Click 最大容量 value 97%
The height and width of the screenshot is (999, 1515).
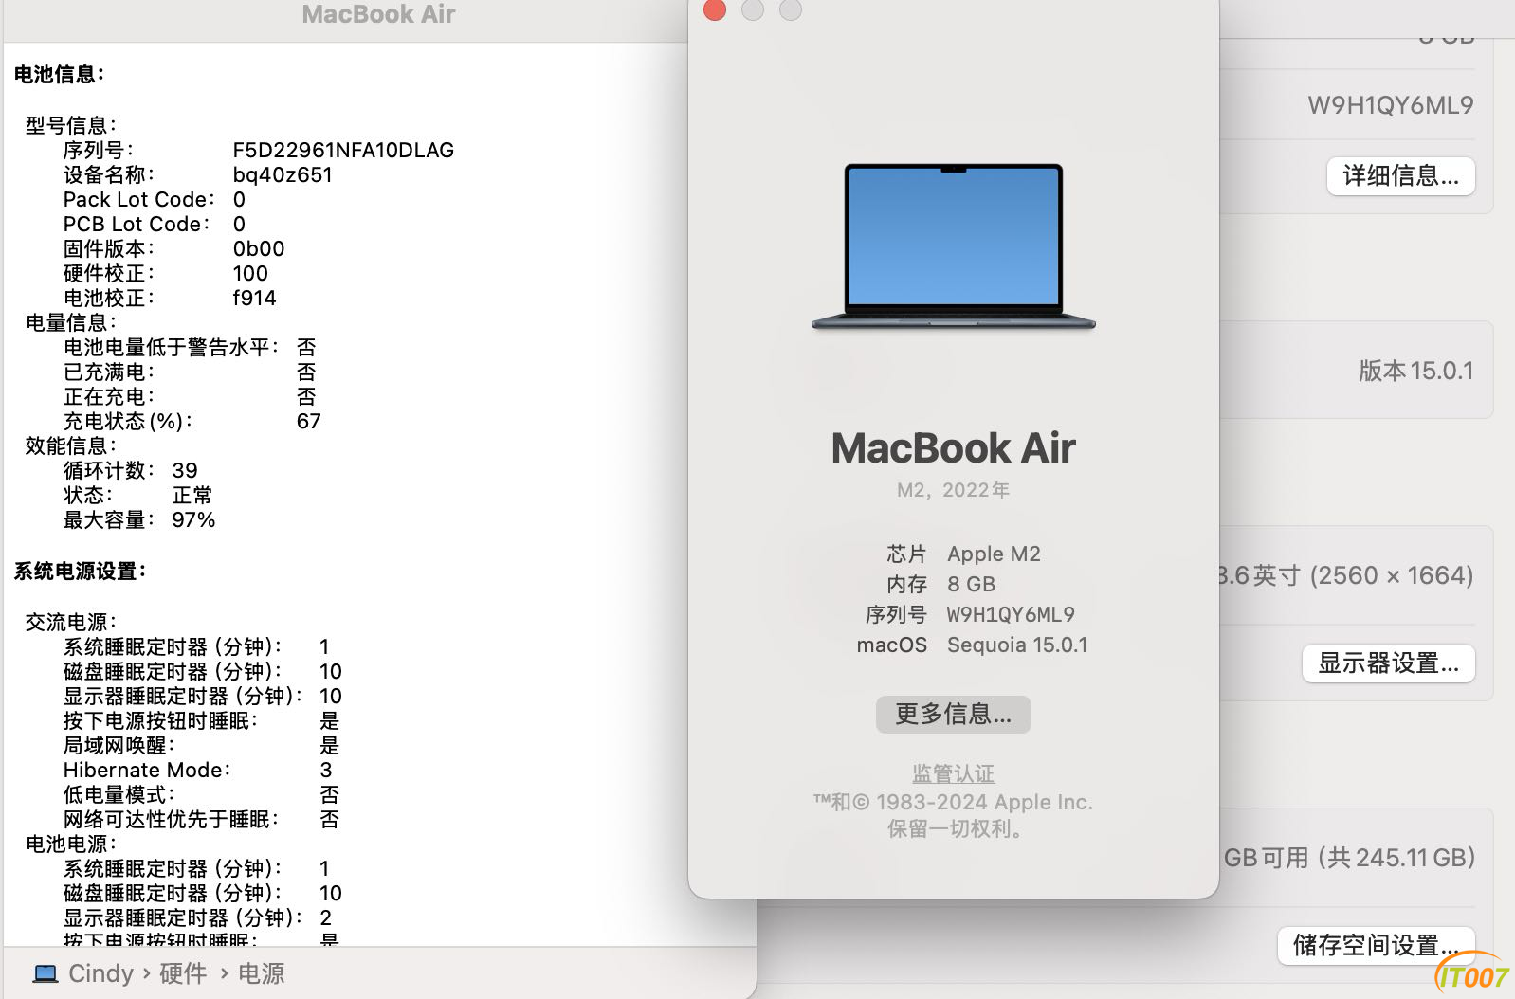[193, 519]
